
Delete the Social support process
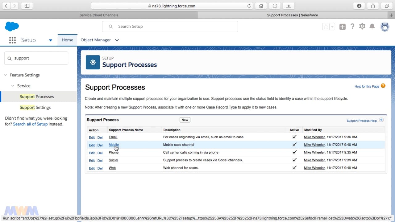100,160
